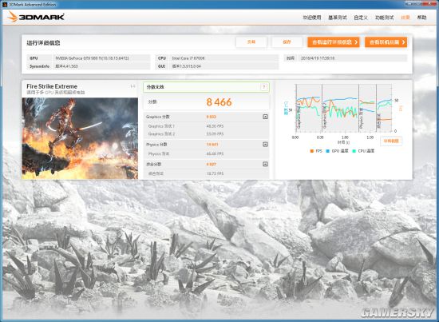Click the orange FPS legend square
439x322 pixels.
coord(312,151)
